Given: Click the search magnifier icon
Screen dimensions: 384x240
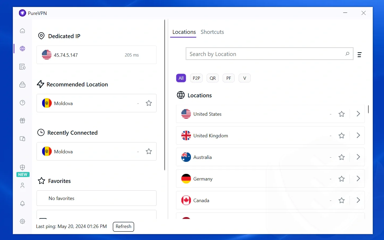Looking at the screenshot, I should point(347,54).
